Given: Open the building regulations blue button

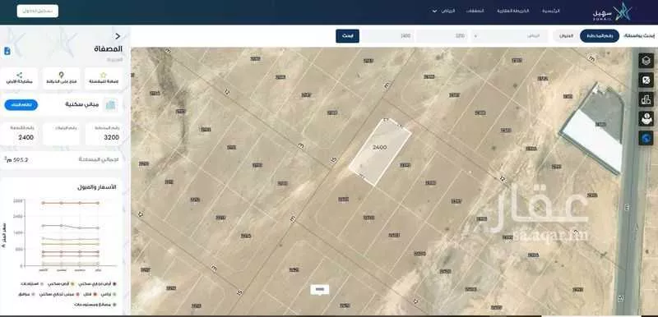Looking at the screenshot, I should point(21,104).
